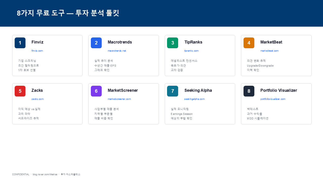323x181 pixels.
Task: Select the MarketScreener card title
Action: [123, 90]
